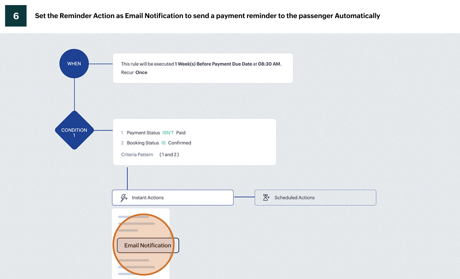The height and width of the screenshot is (279, 460).
Task: Select the Paid value in condition 1
Action: pyautogui.click(x=181, y=132)
